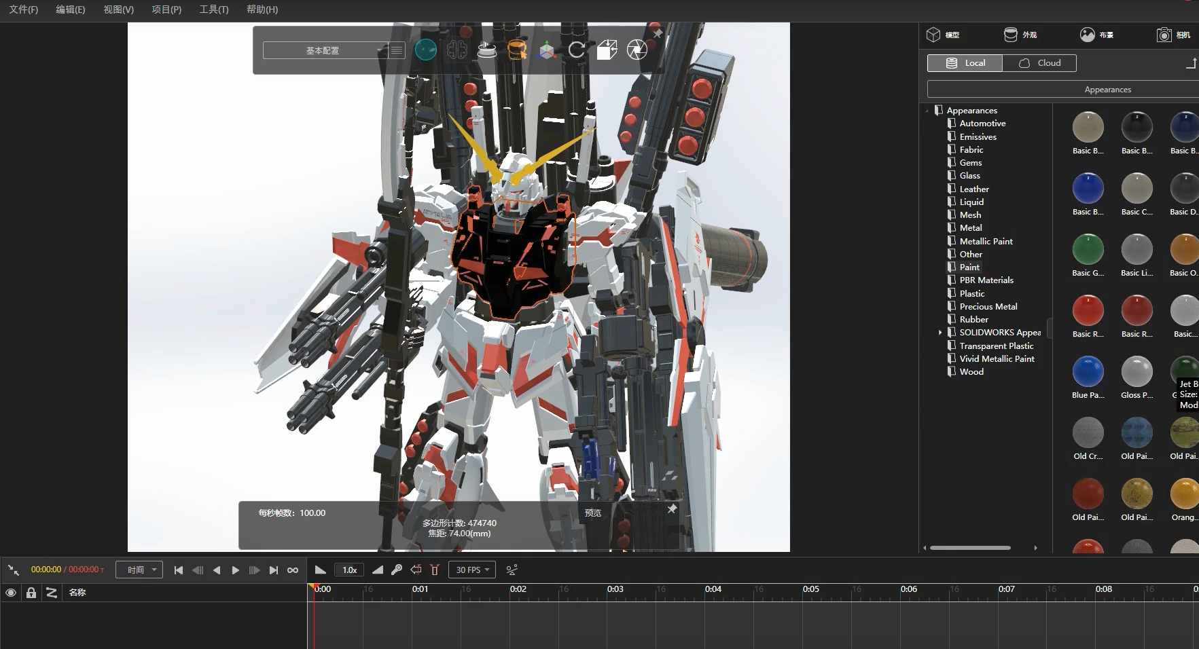Play the animation forward
The image size is (1199, 649).
pos(236,570)
